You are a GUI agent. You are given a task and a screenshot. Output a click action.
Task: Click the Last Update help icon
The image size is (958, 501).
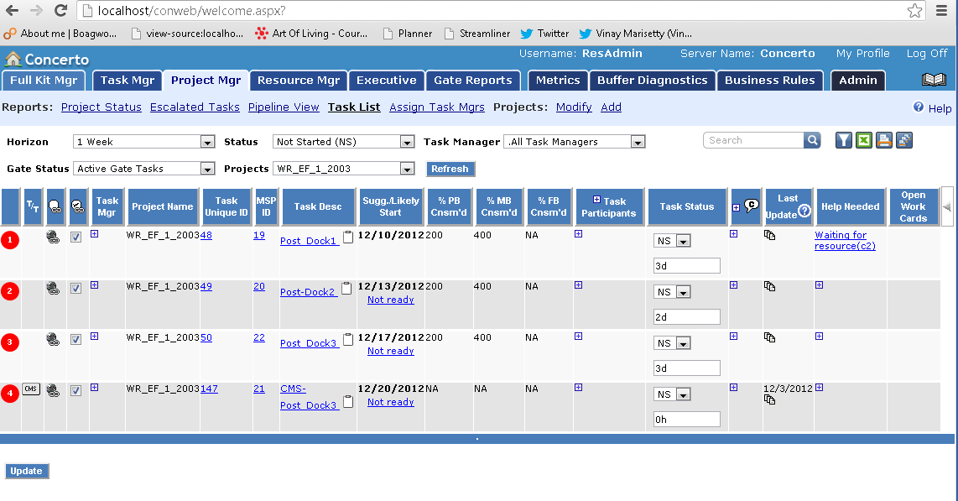pyautogui.click(x=804, y=211)
